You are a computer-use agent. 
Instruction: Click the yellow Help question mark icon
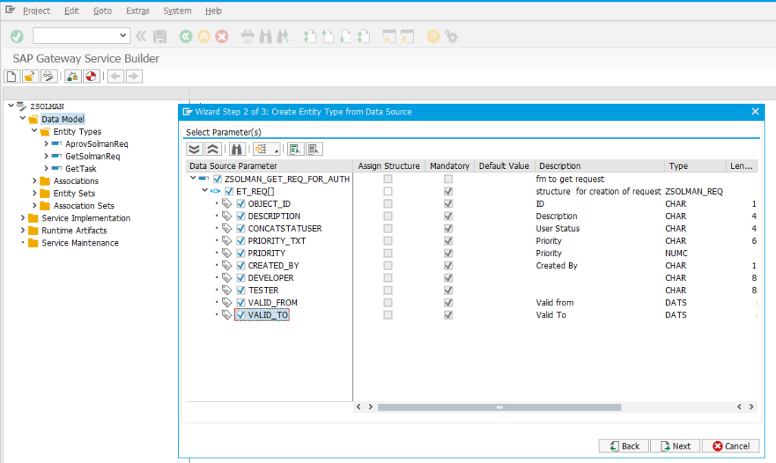point(433,36)
